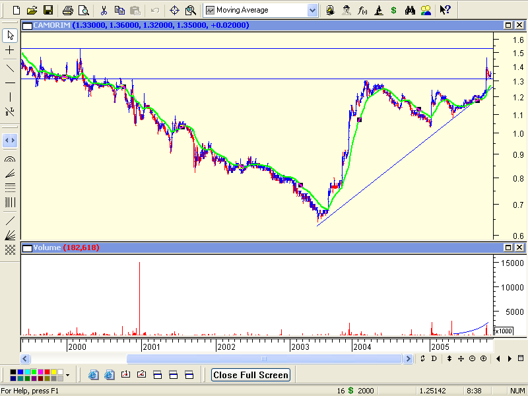This screenshot has width=528, height=396.
Task: Pick the Gann line tool
Action: click(x=10, y=221)
